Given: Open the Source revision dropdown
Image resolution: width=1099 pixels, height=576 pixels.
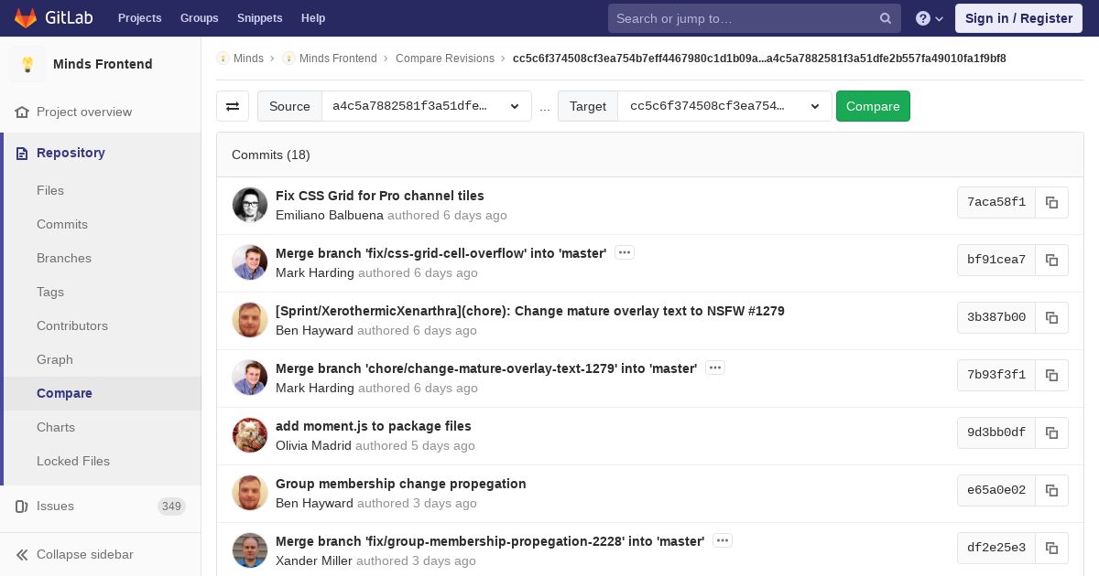Looking at the screenshot, I should point(427,106).
